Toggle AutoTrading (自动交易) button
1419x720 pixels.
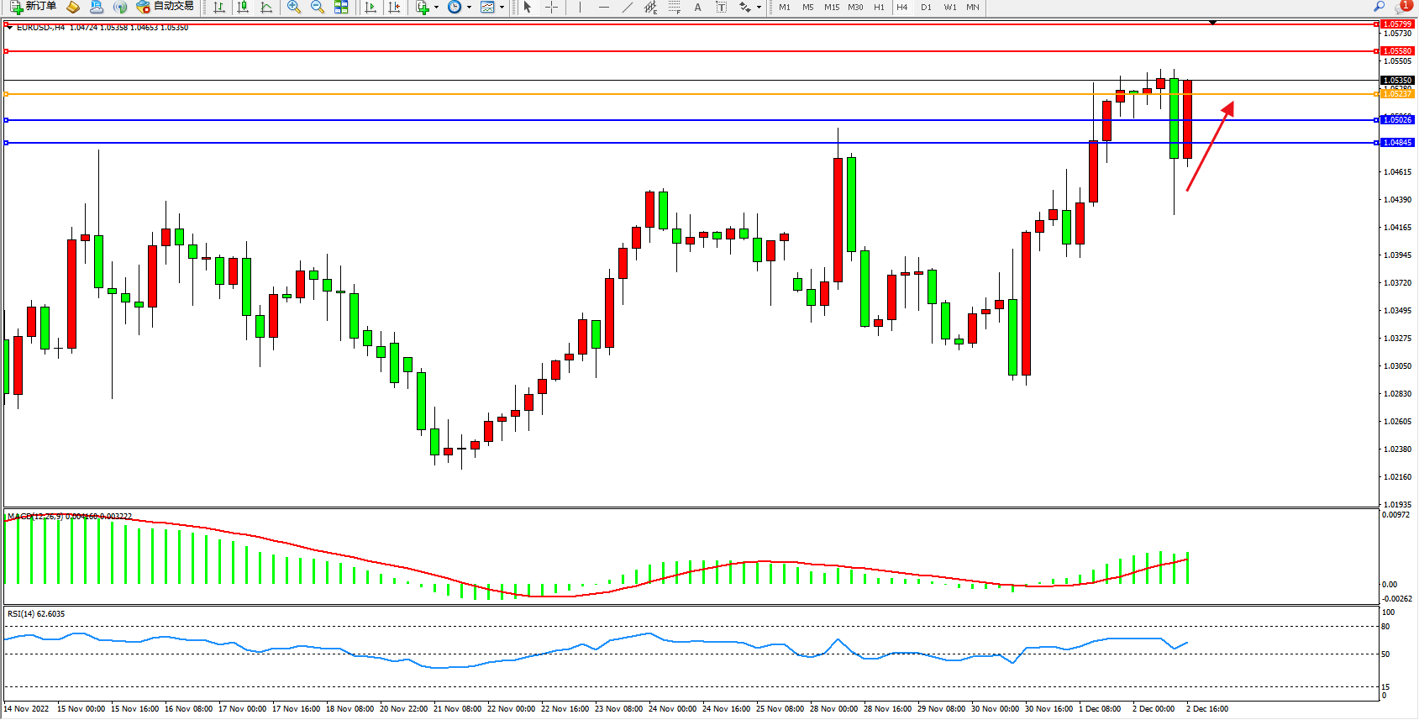166,7
